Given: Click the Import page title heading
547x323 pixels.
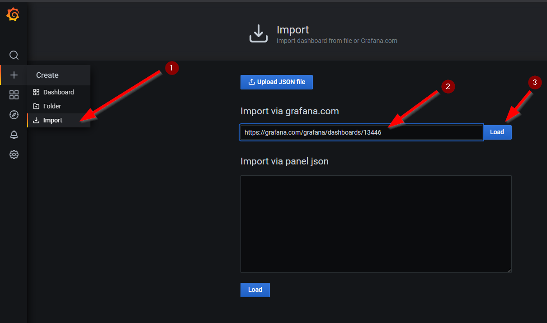Looking at the screenshot, I should point(292,29).
